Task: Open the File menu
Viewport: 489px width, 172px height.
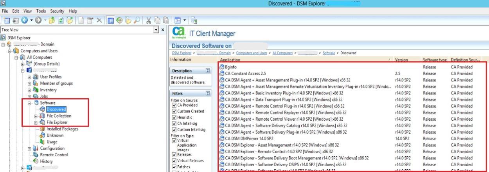Action: [5, 11]
